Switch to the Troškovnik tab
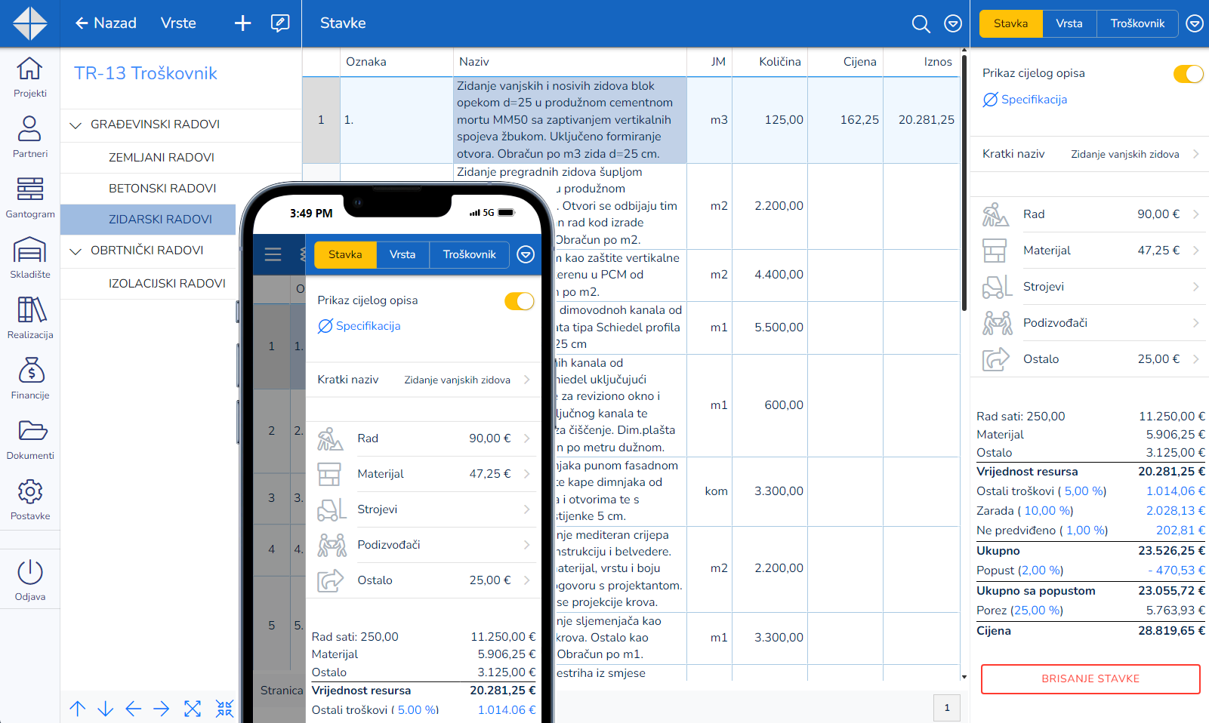This screenshot has height=723, width=1209. pos(1137,23)
